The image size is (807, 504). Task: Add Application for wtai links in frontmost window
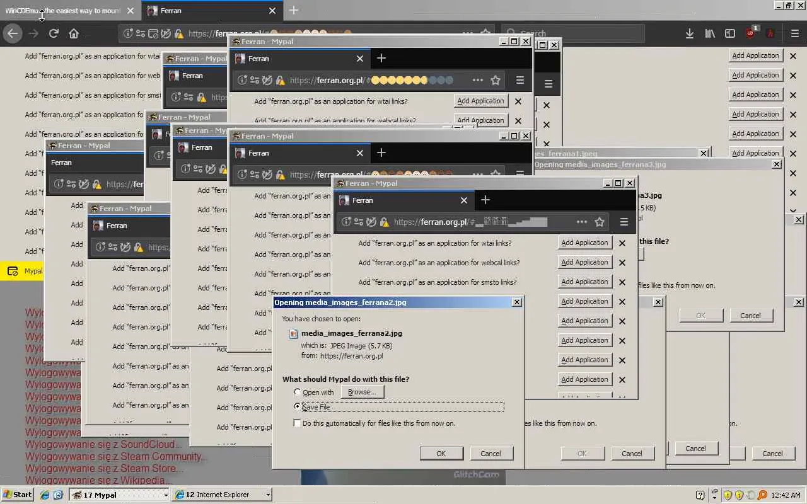(584, 243)
